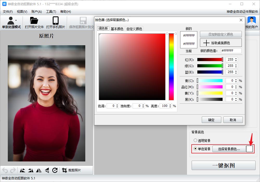Click the 裁剪照片 crop icon
The image size is (260, 182).
pyautogui.click(x=64, y=170)
